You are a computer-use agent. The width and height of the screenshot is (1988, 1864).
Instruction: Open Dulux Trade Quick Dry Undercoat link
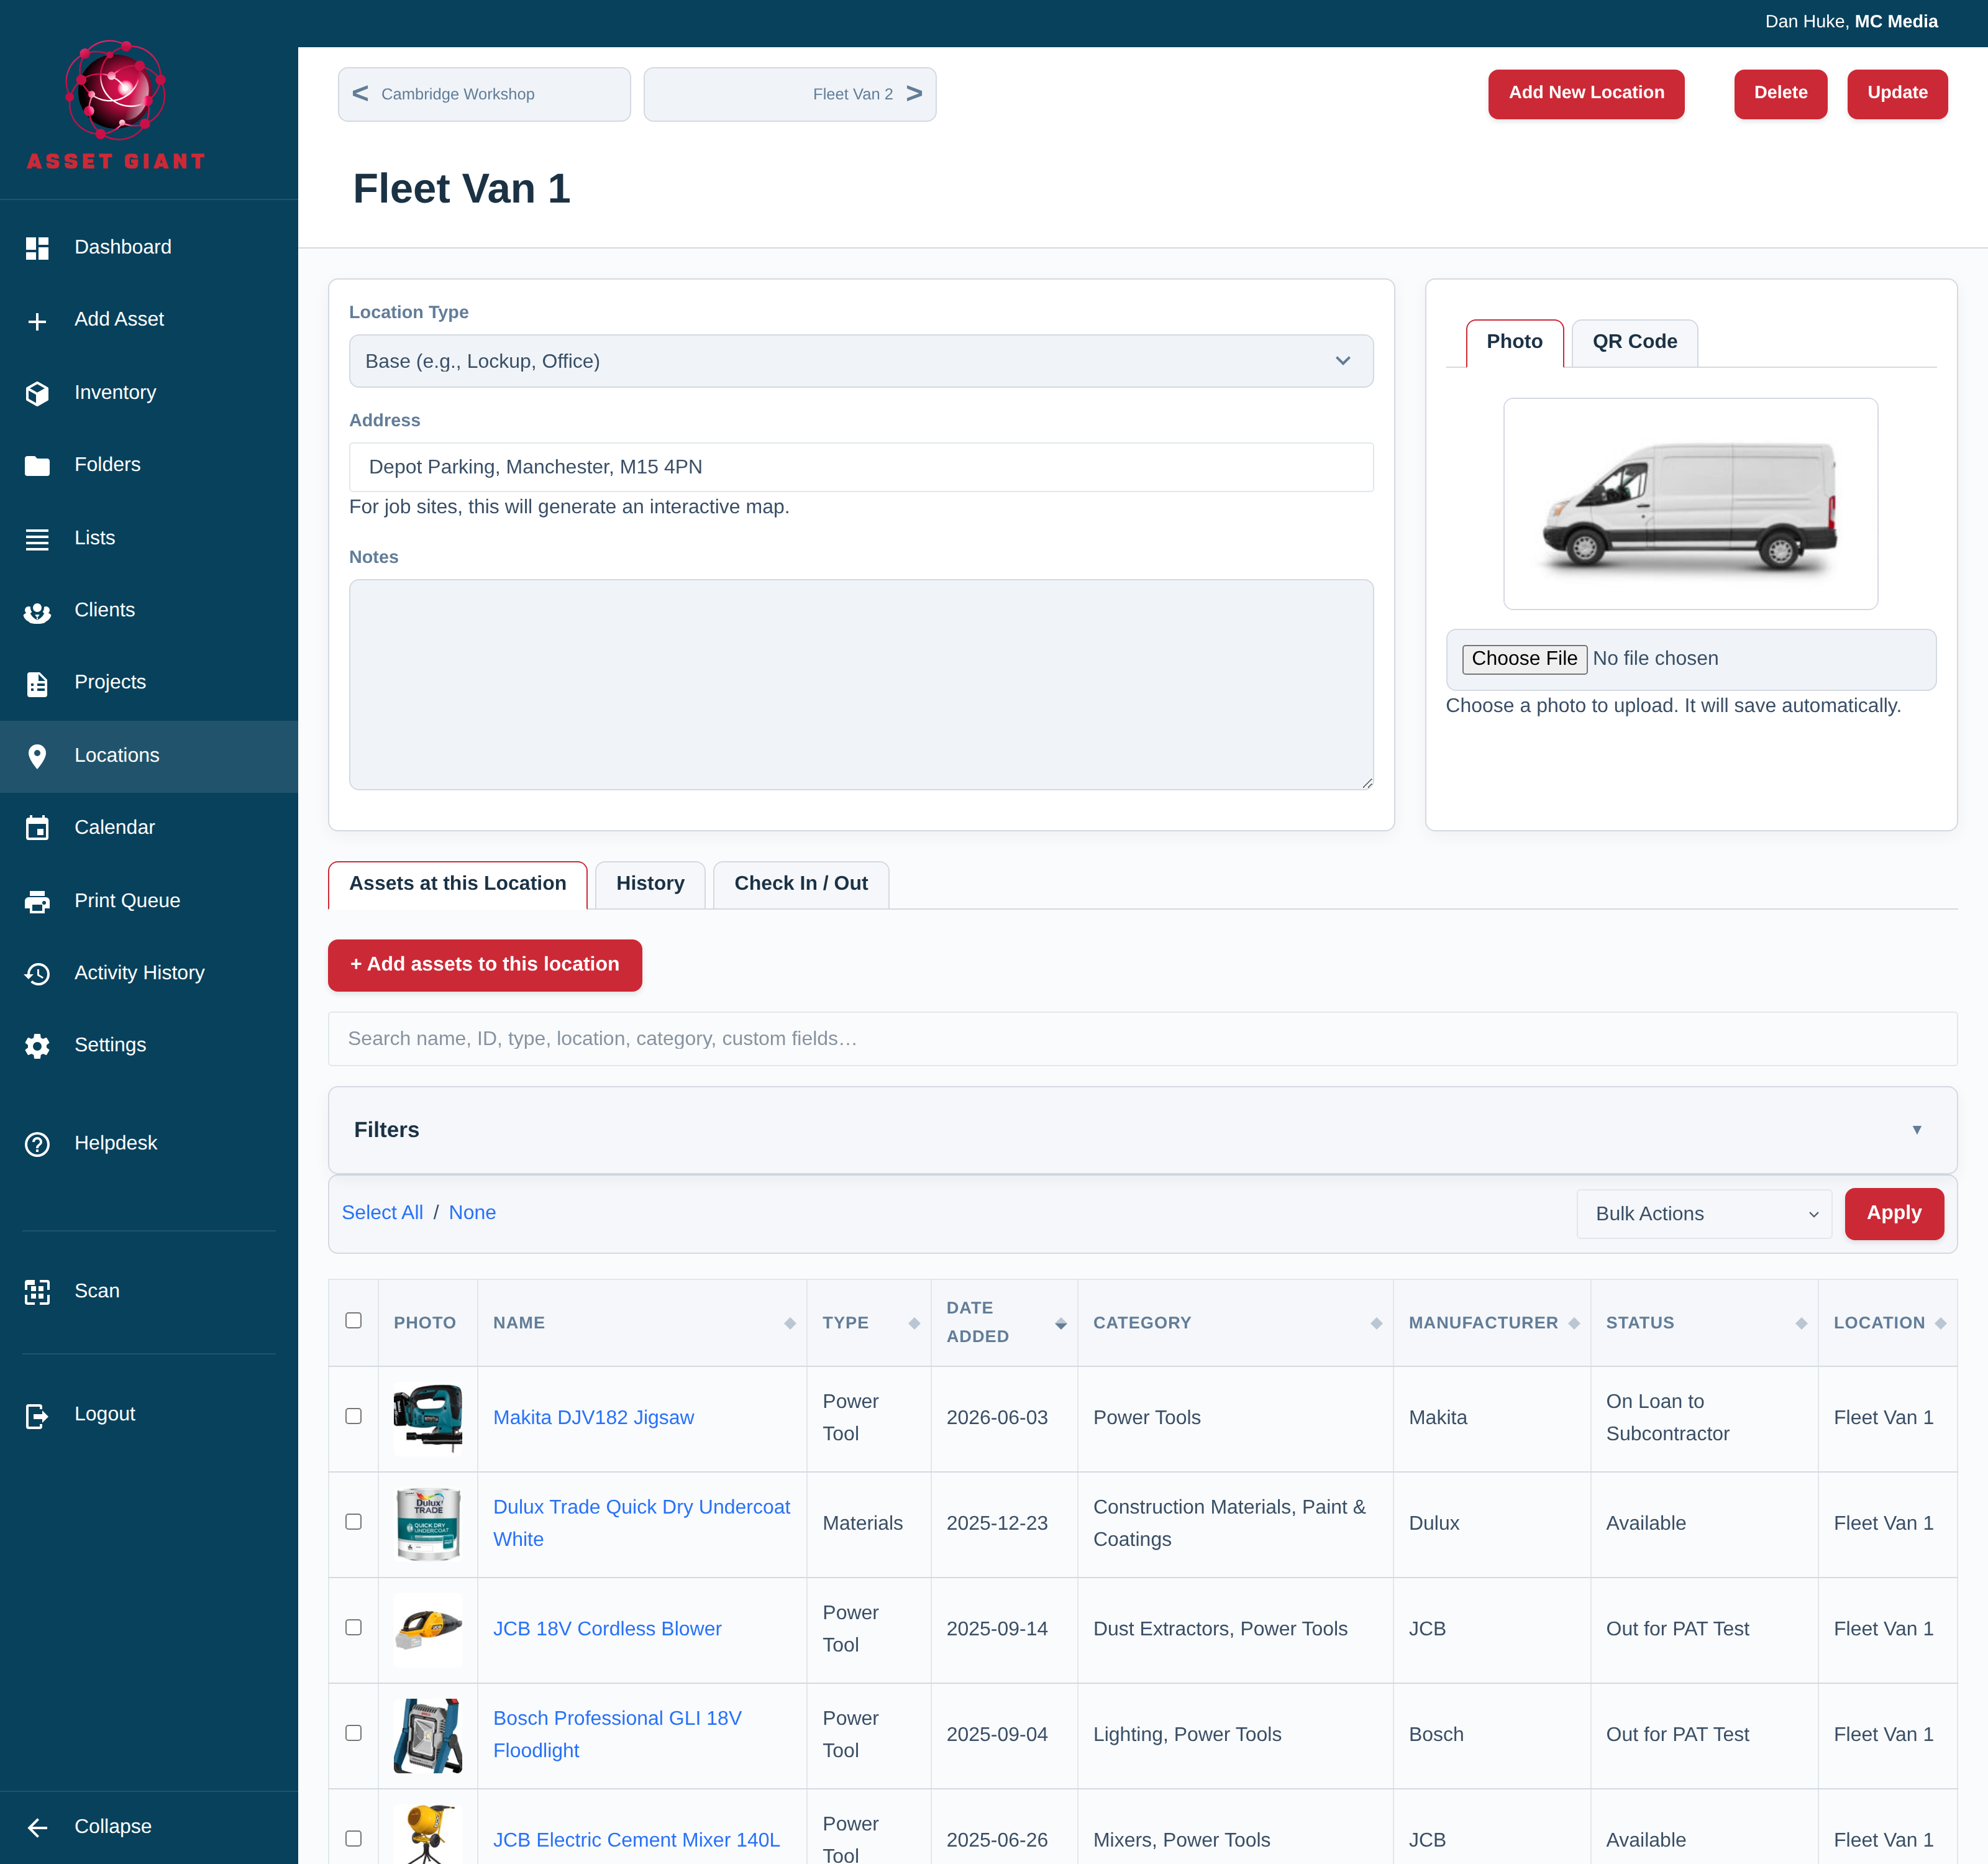(642, 1523)
